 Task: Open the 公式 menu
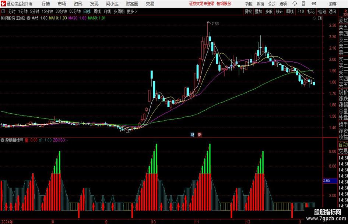coord(271,4)
